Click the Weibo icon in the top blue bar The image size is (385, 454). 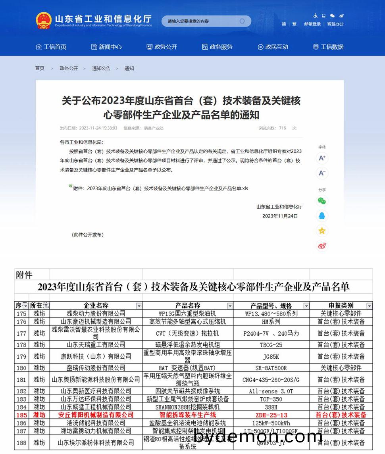pyautogui.click(x=342, y=16)
